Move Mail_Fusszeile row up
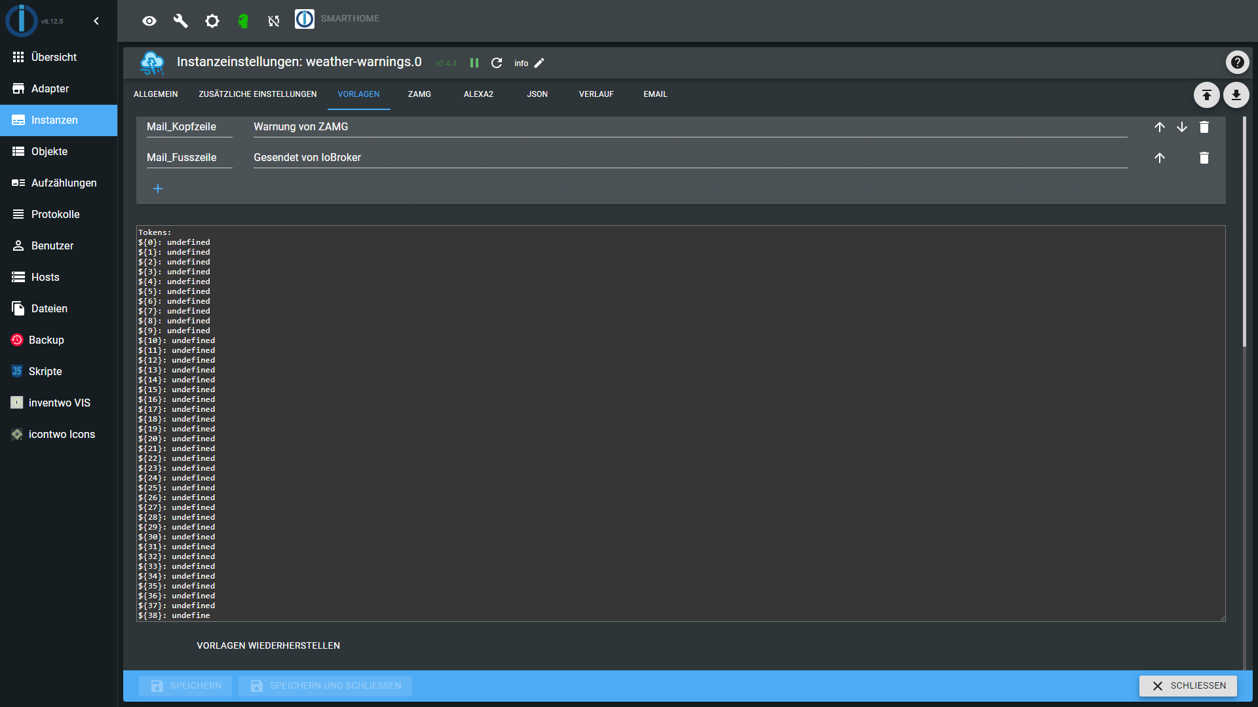Screen dimensions: 1258x707 (1160, 158)
